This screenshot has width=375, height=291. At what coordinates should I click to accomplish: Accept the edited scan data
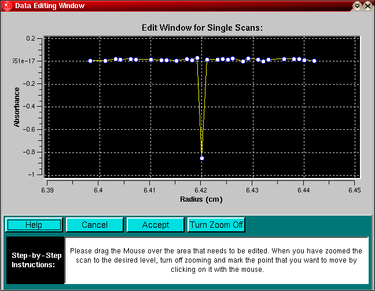155,225
